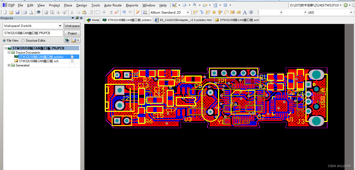Click the Workspace button

[x=72, y=26]
